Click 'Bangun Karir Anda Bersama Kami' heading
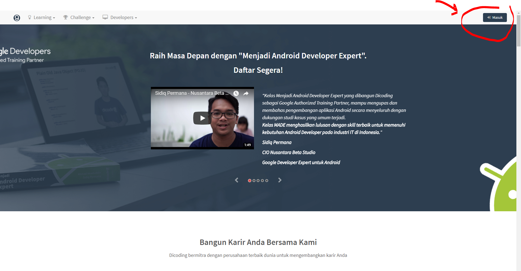Screen dimensions: 521x271 (x=258, y=242)
